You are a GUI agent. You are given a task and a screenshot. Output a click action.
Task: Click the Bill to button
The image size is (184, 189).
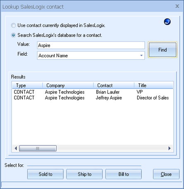point(124,174)
